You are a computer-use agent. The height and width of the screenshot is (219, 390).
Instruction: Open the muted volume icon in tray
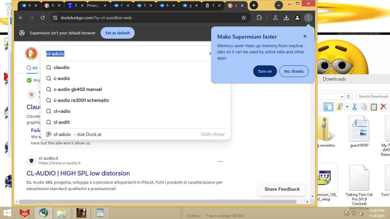361,213
